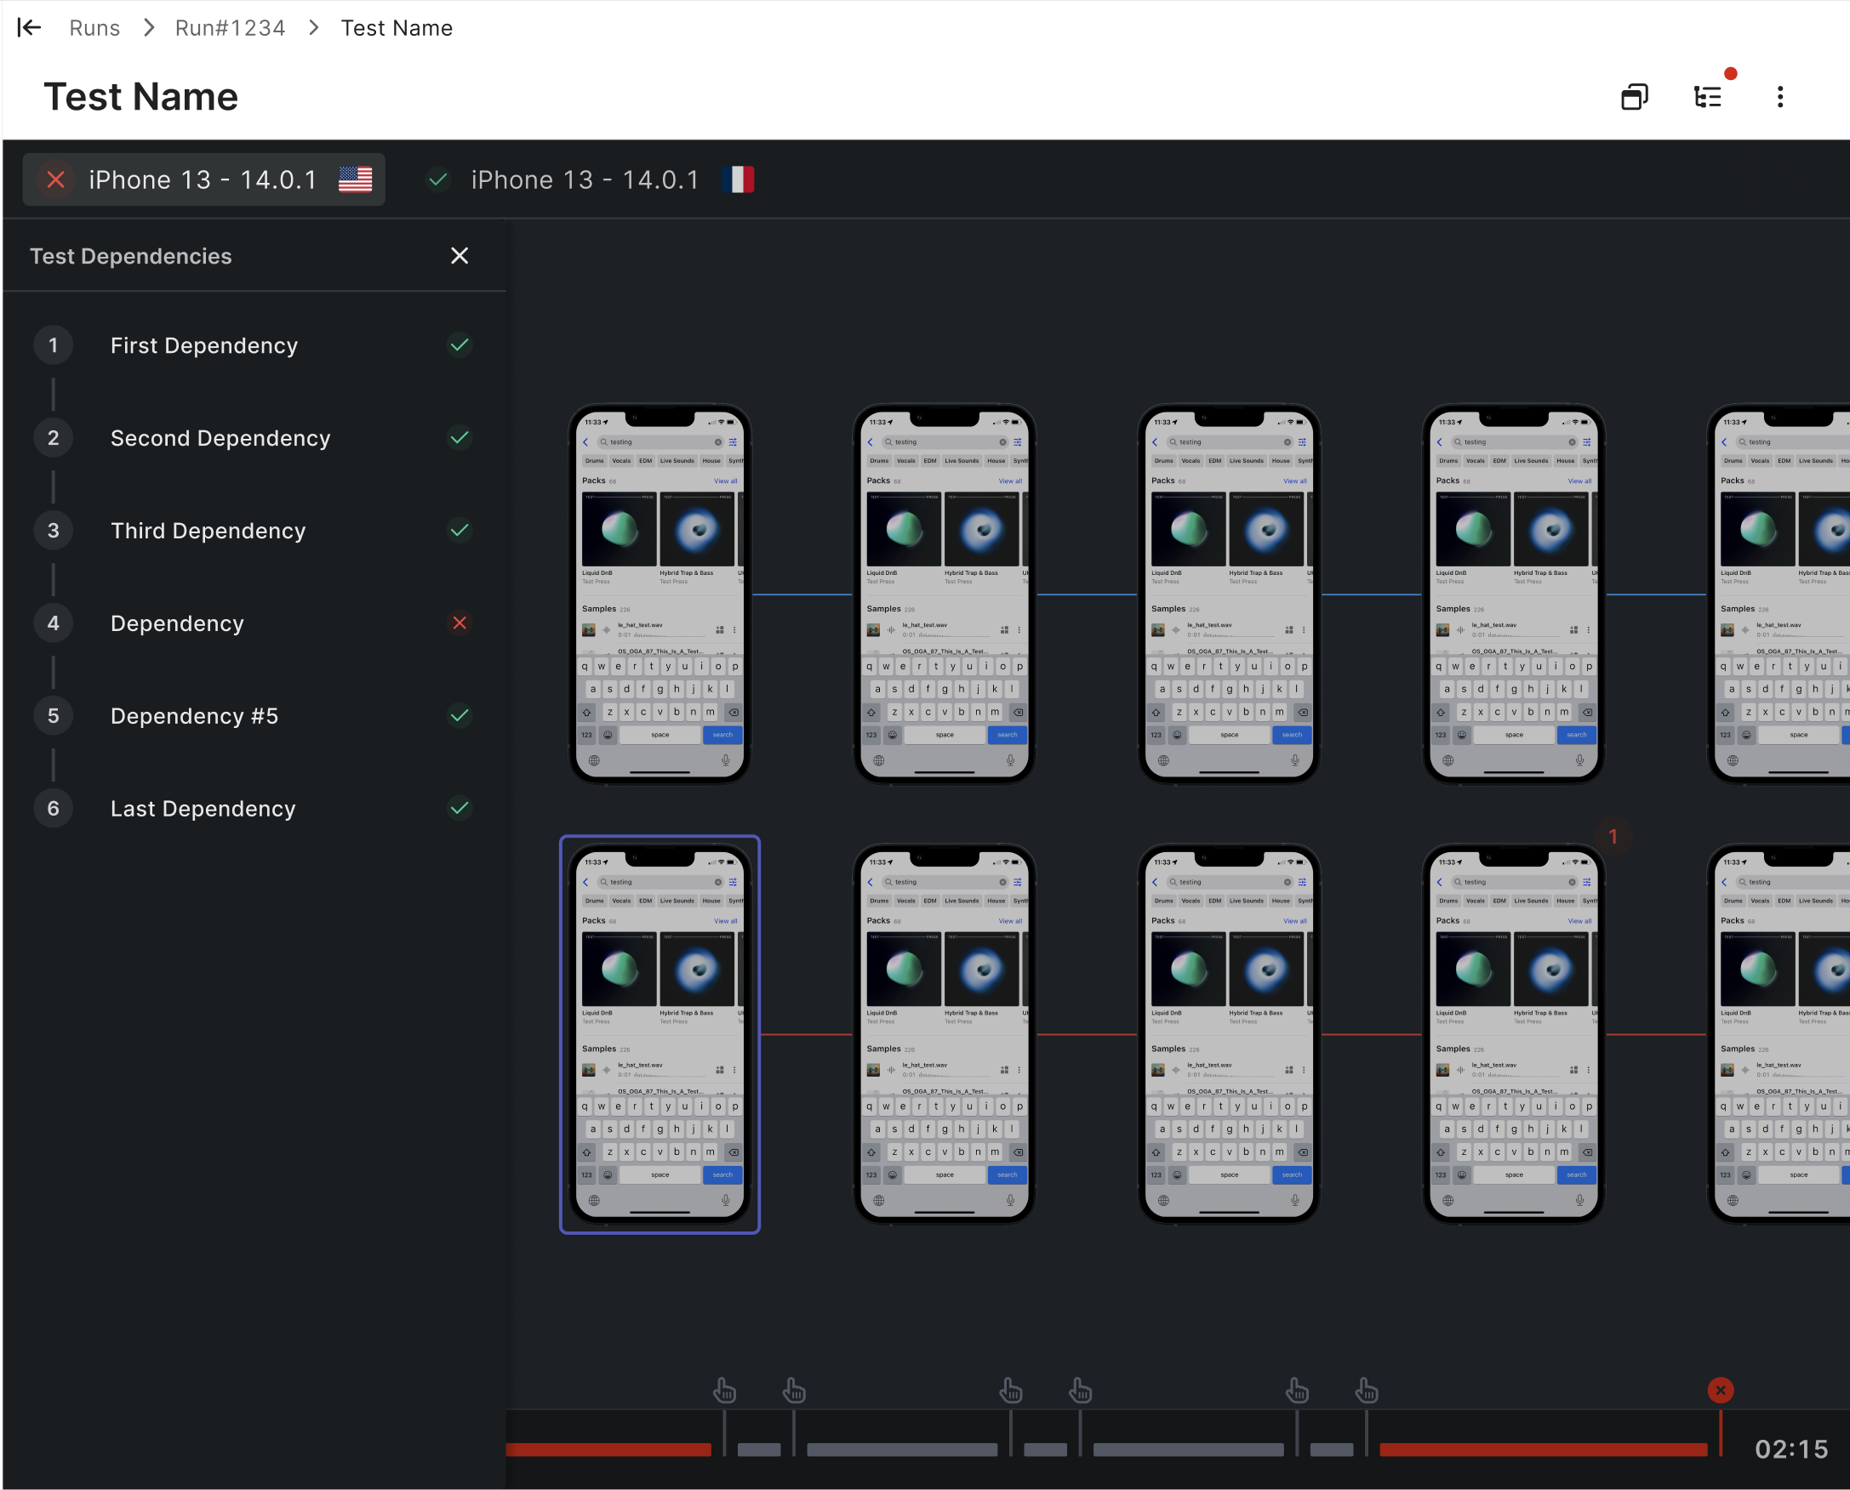The width and height of the screenshot is (1850, 1490).
Task: Click the sixth tap gesture marker on timeline
Action: [1368, 1390]
